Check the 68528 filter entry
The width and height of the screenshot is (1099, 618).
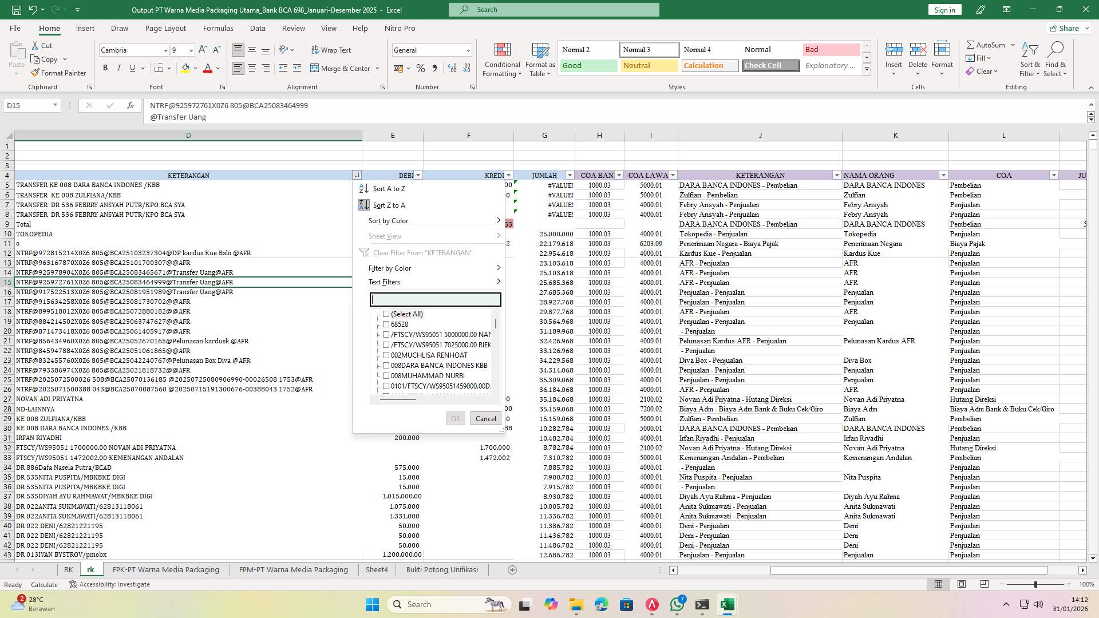pyautogui.click(x=386, y=324)
